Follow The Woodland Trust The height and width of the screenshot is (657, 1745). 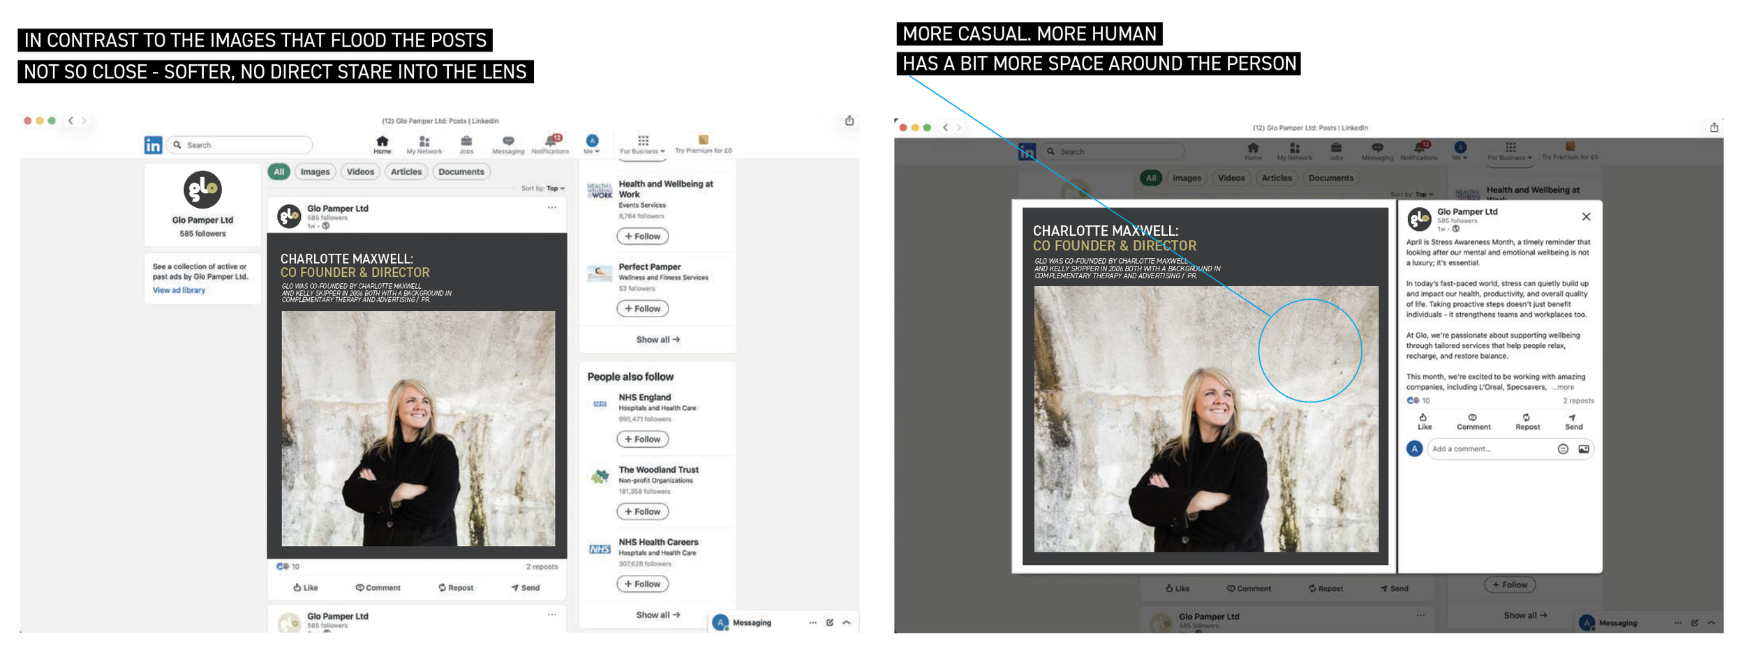[x=642, y=512]
